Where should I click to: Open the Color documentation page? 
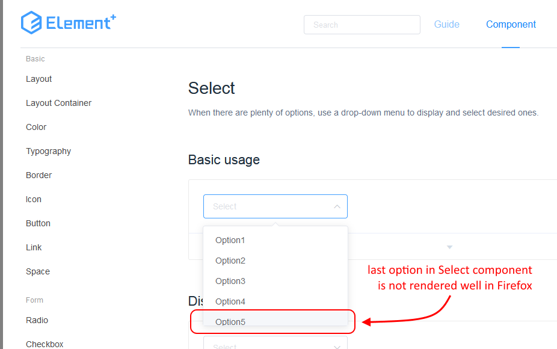(36, 127)
